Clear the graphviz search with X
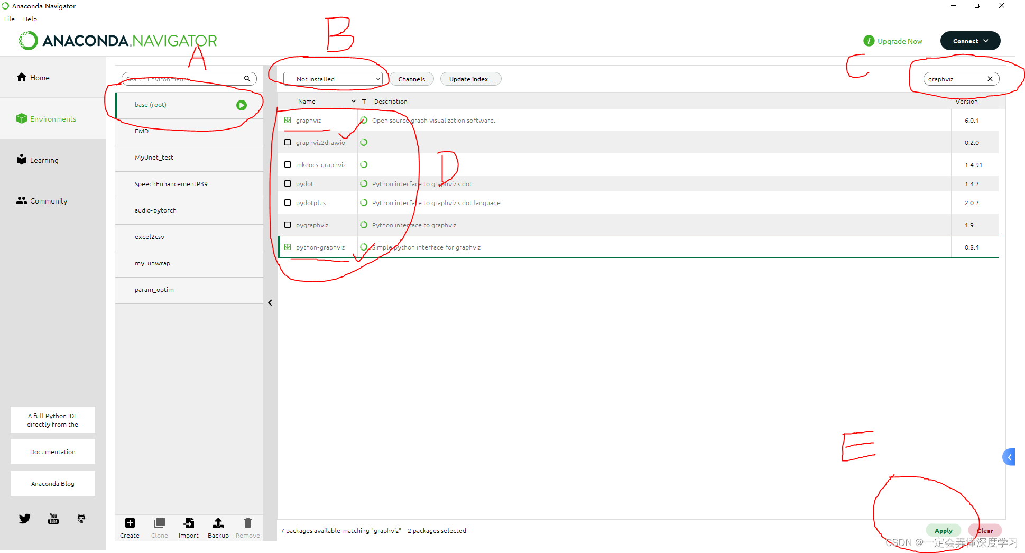 coord(990,79)
